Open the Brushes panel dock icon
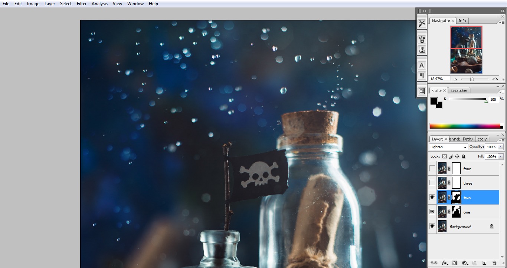The width and height of the screenshot is (507, 268). click(x=422, y=39)
